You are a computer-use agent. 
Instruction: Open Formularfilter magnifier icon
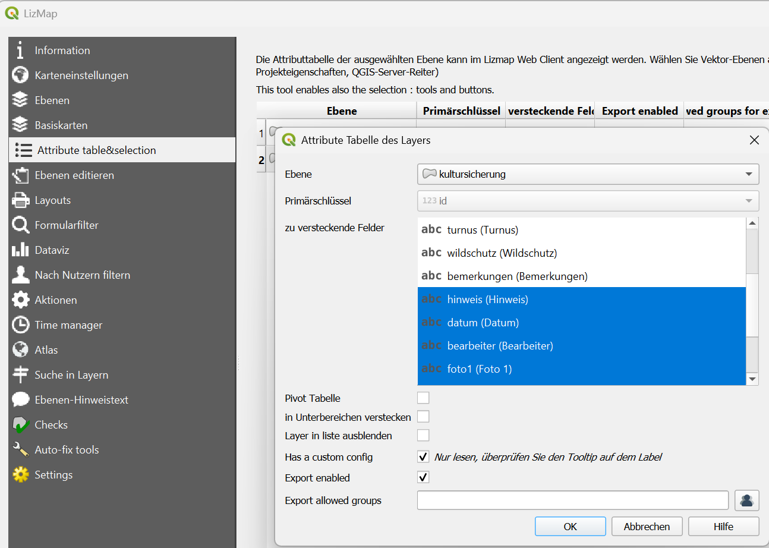coord(20,225)
